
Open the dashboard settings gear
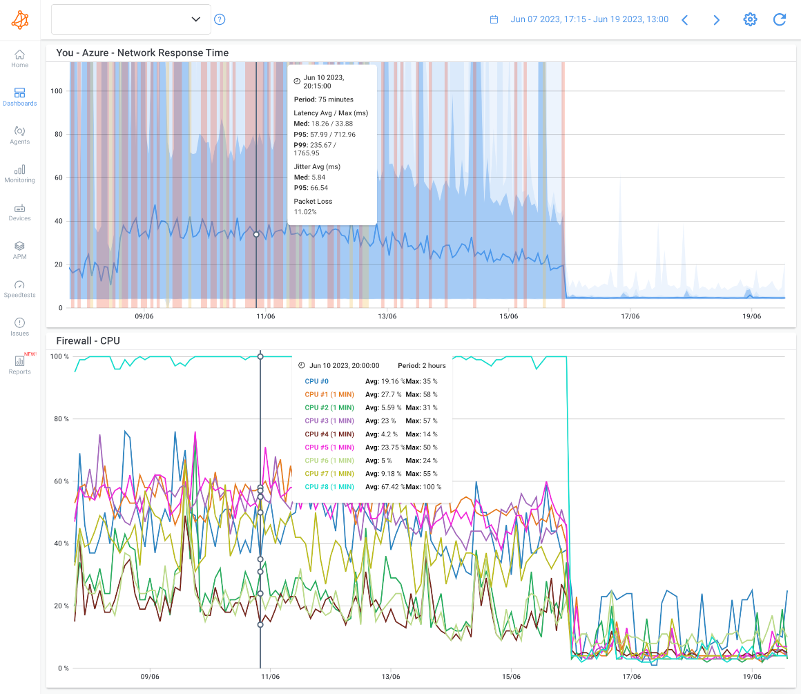(x=750, y=19)
